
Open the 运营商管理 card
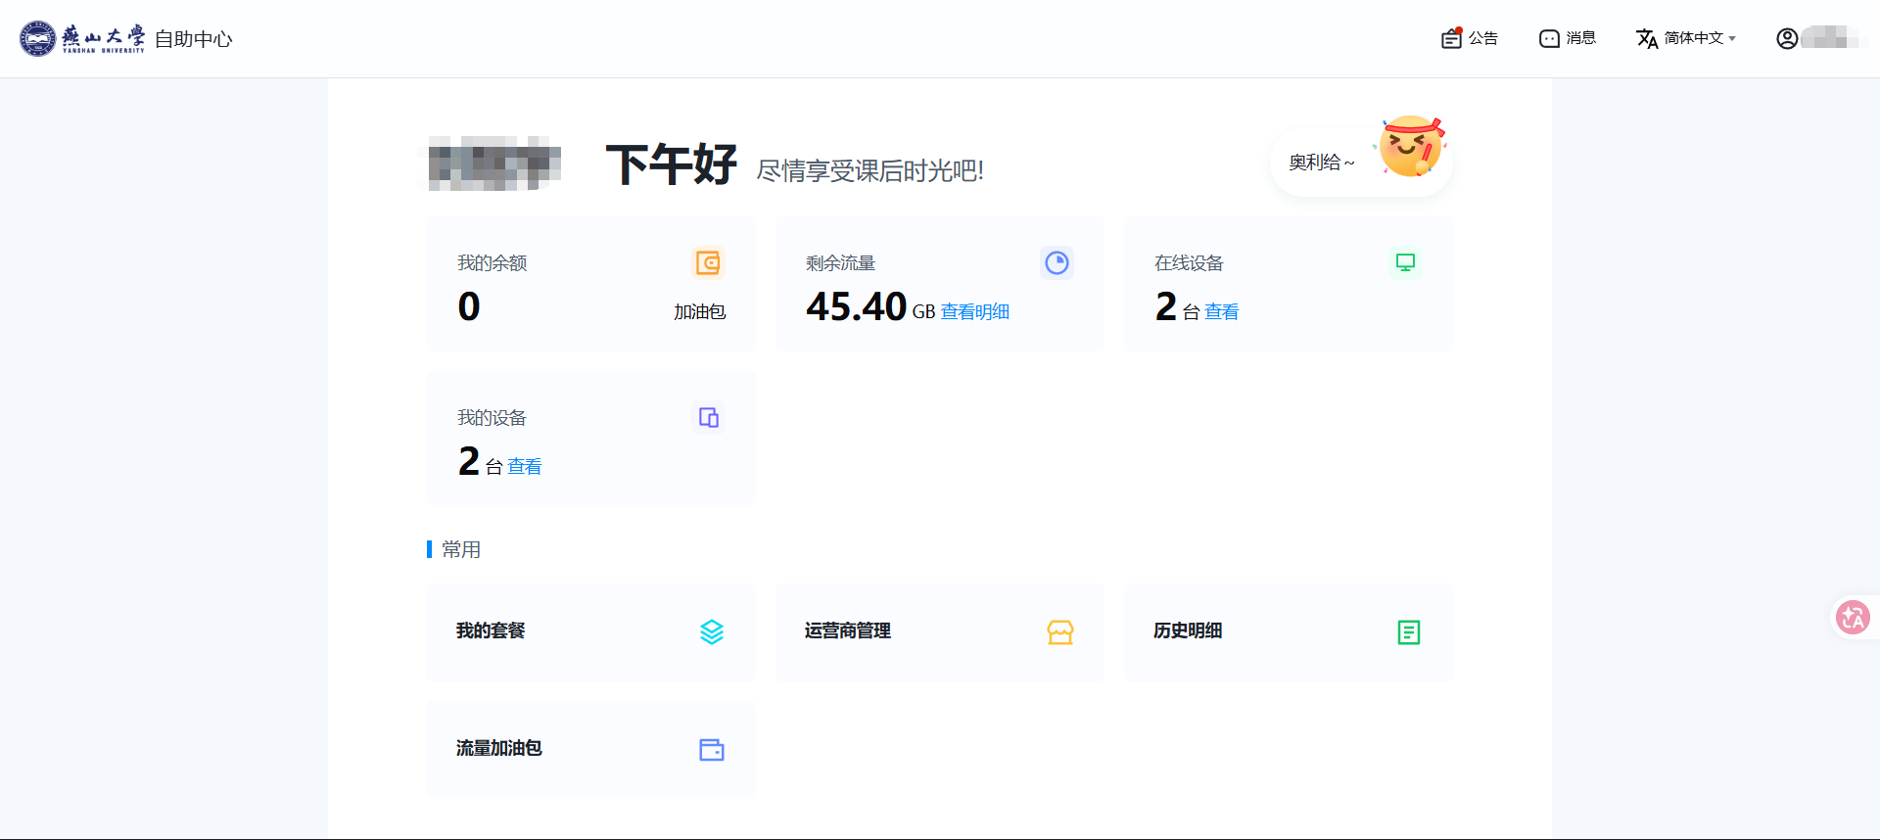coord(939,631)
